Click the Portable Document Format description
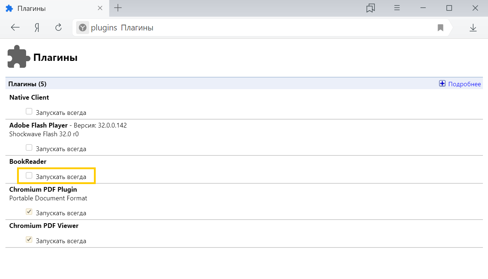The image size is (488, 279). 48,198
